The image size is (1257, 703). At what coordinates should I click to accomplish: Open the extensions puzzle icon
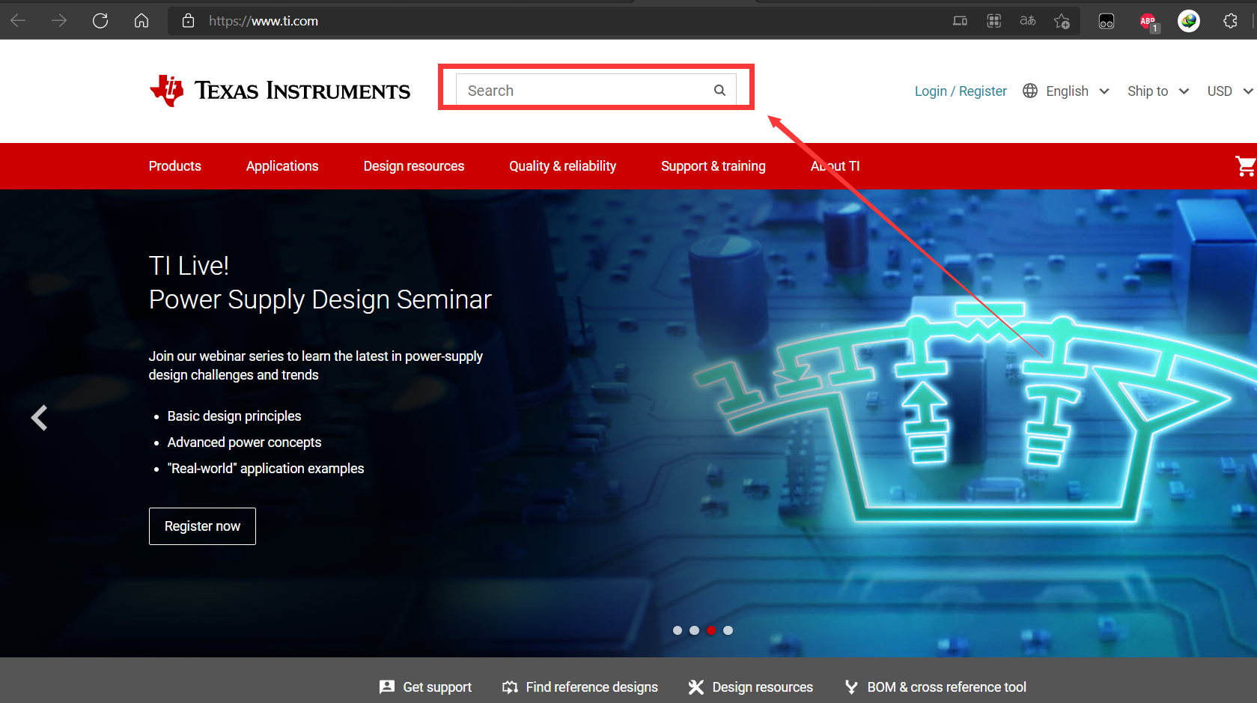tap(1230, 21)
